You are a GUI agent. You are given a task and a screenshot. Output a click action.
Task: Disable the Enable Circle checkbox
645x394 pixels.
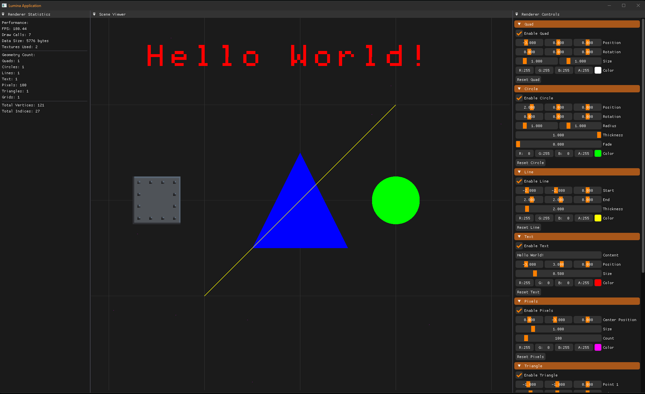pyautogui.click(x=519, y=98)
